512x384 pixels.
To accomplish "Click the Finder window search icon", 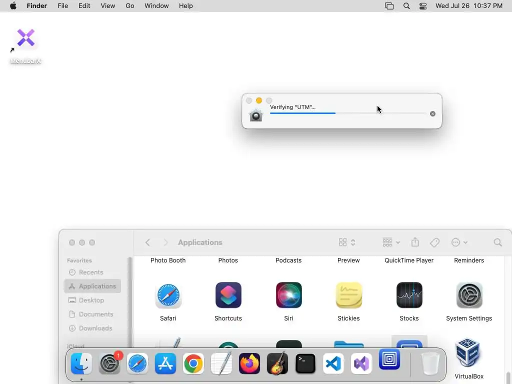I will point(497,242).
